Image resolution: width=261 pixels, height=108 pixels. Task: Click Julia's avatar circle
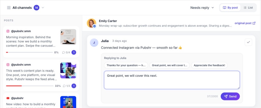point(94,43)
